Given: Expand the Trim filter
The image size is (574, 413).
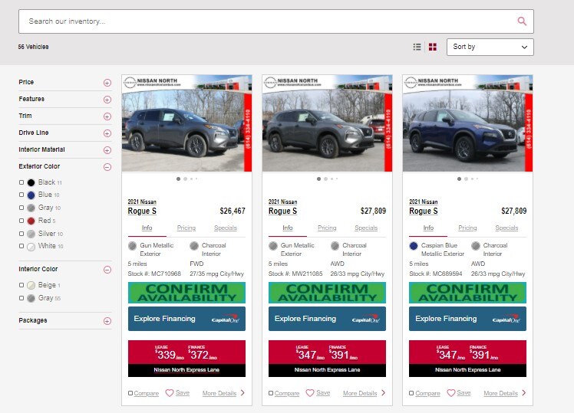Looking at the screenshot, I should [107, 116].
